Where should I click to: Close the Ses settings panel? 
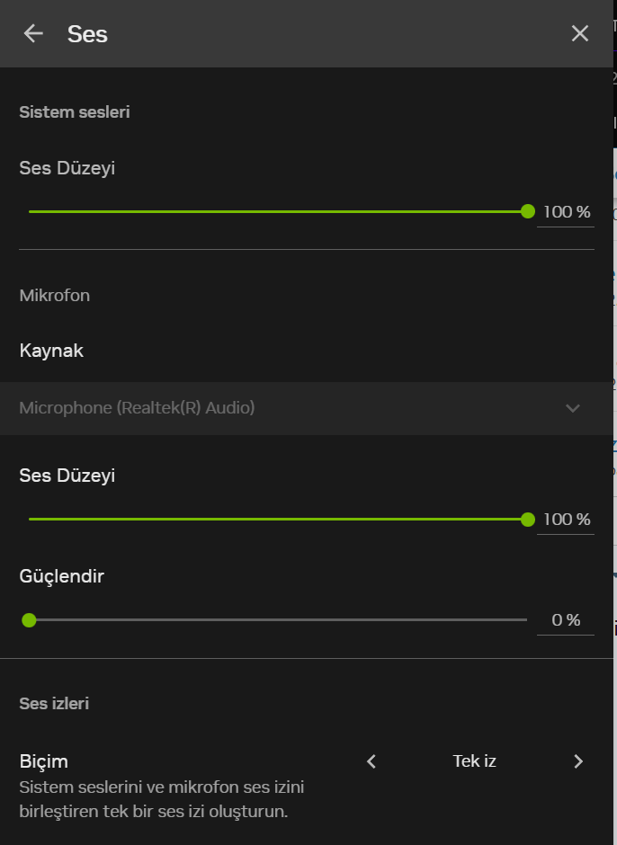click(580, 33)
